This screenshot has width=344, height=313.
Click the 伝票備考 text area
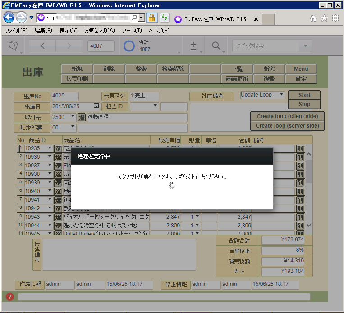point(119,255)
